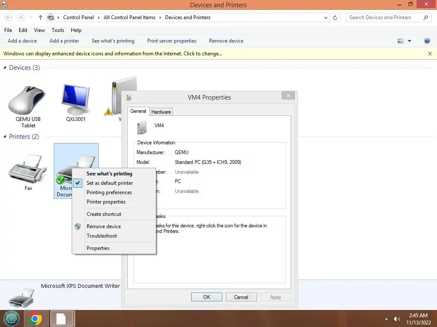
Task: Click Remove device in the toolbar
Action: [x=226, y=41]
